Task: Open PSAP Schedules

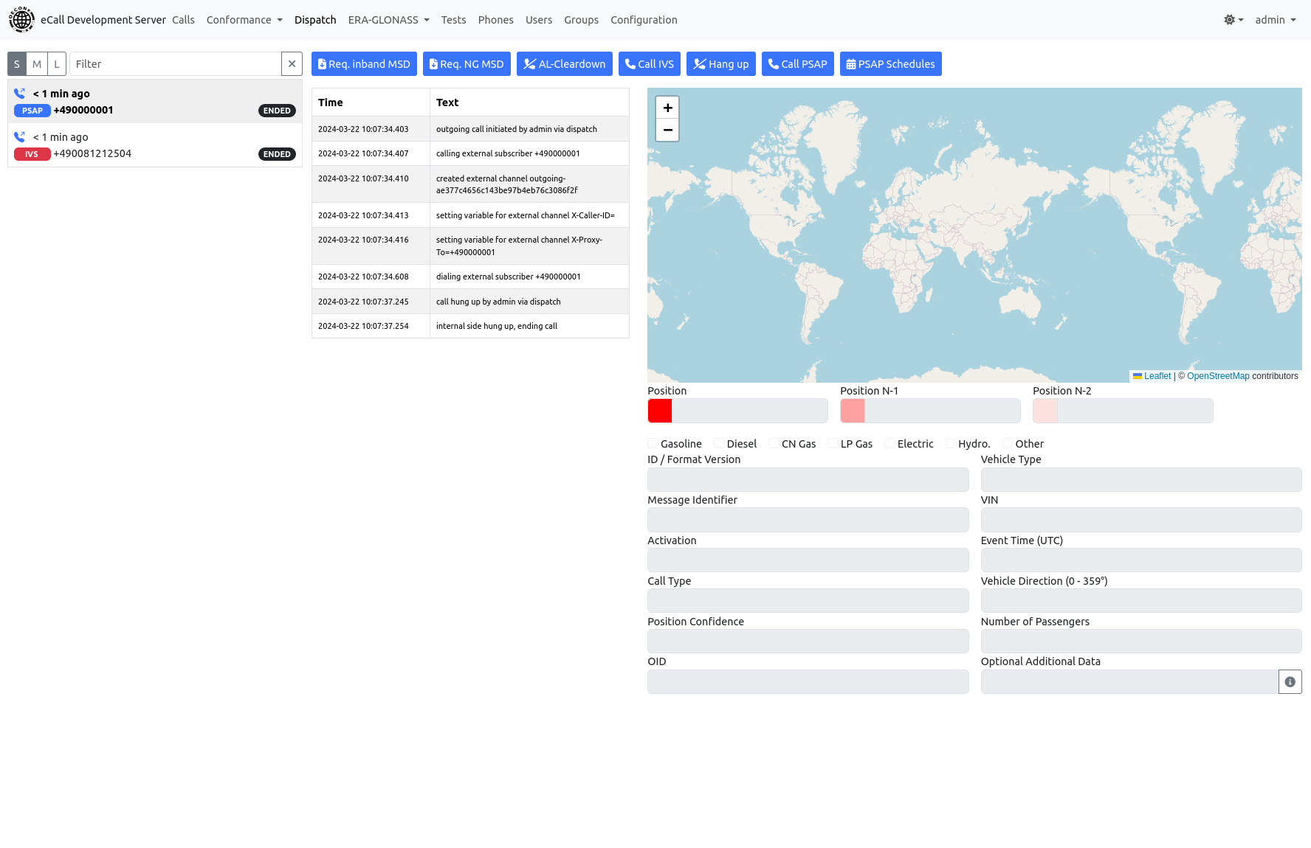Action: 890,64
